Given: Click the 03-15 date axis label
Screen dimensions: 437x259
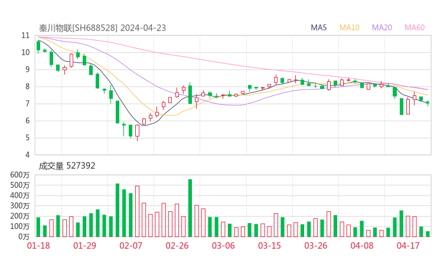Looking at the screenshot, I should [269, 245].
